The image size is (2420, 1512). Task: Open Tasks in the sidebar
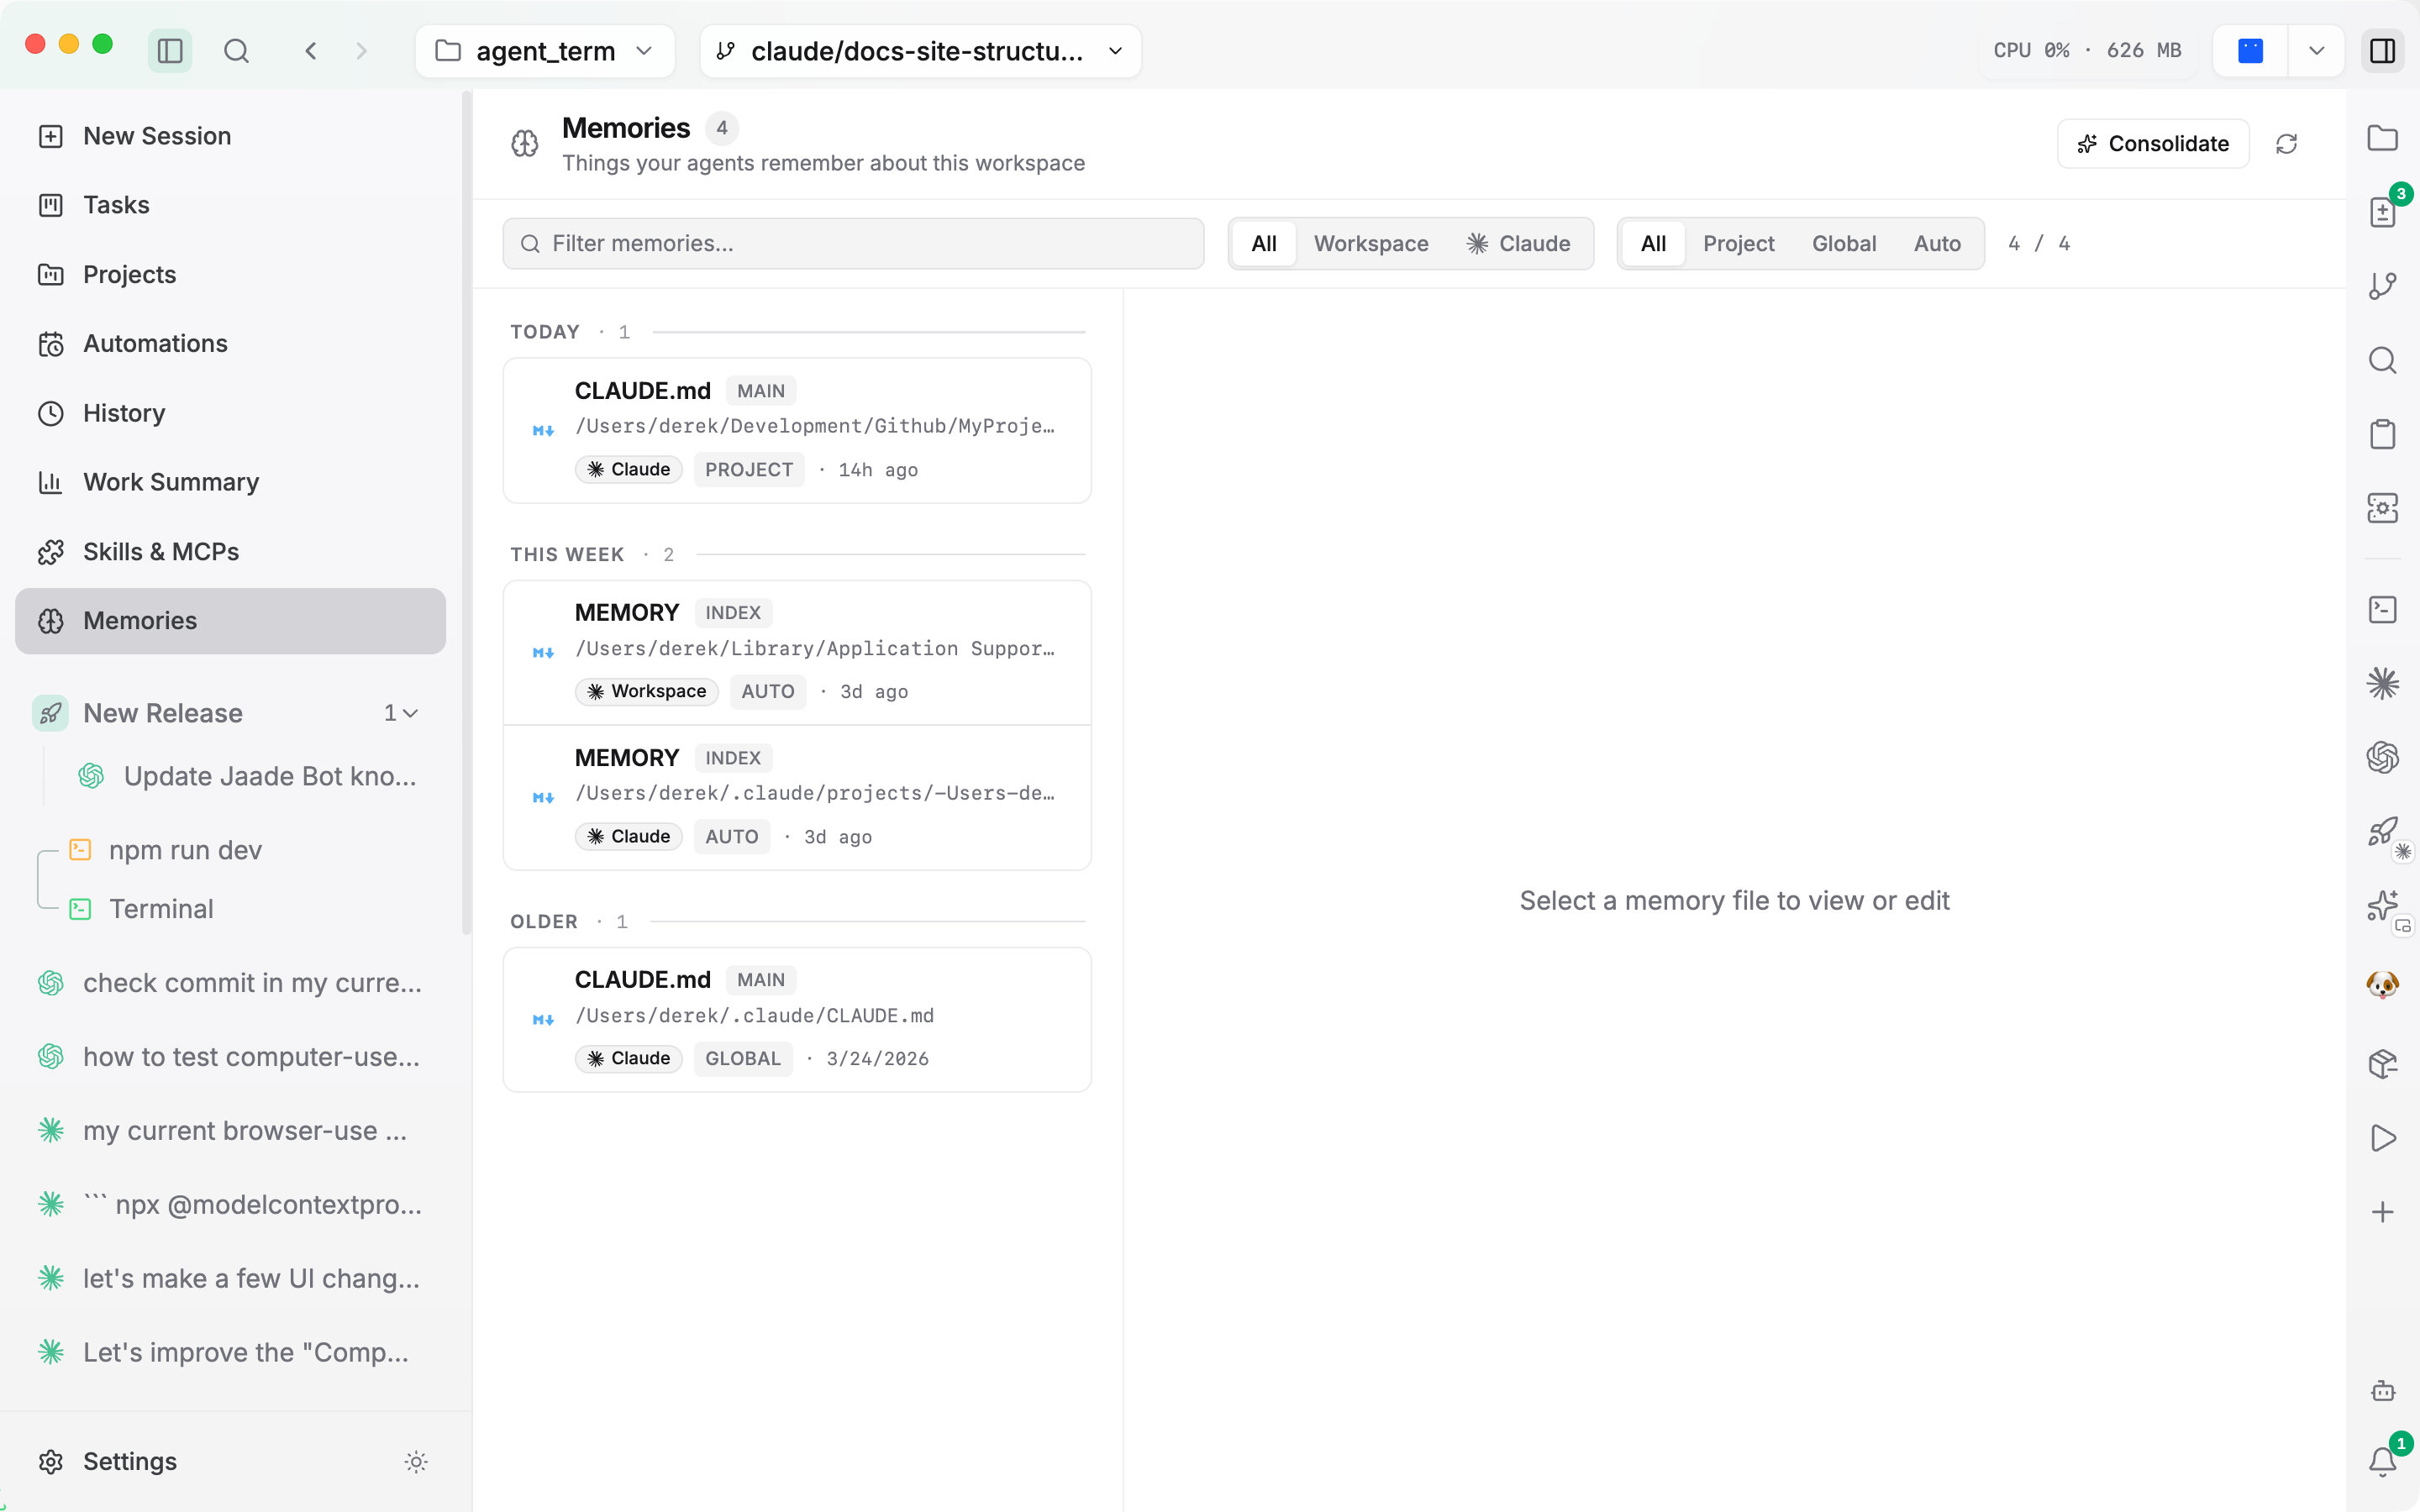pyautogui.click(x=230, y=205)
